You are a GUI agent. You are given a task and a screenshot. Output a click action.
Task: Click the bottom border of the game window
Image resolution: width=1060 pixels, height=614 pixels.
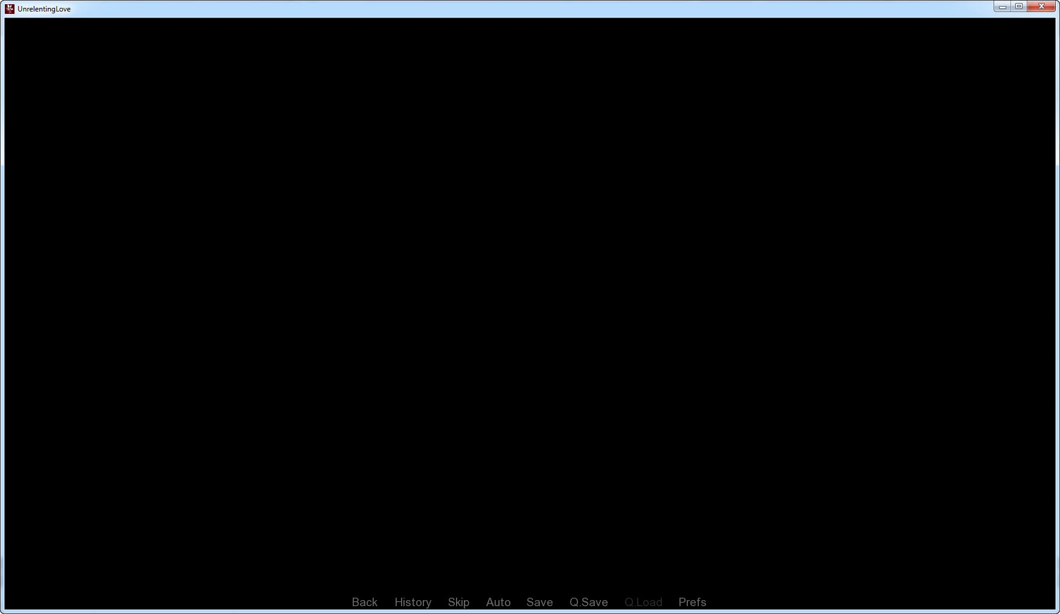tap(530, 612)
